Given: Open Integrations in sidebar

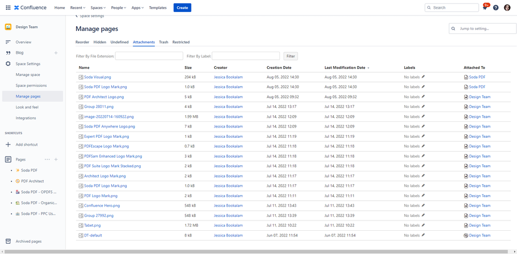Looking at the screenshot, I should tap(26, 118).
